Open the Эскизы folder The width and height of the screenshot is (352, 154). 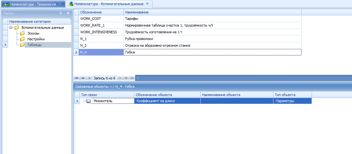(x=33, y=33)
